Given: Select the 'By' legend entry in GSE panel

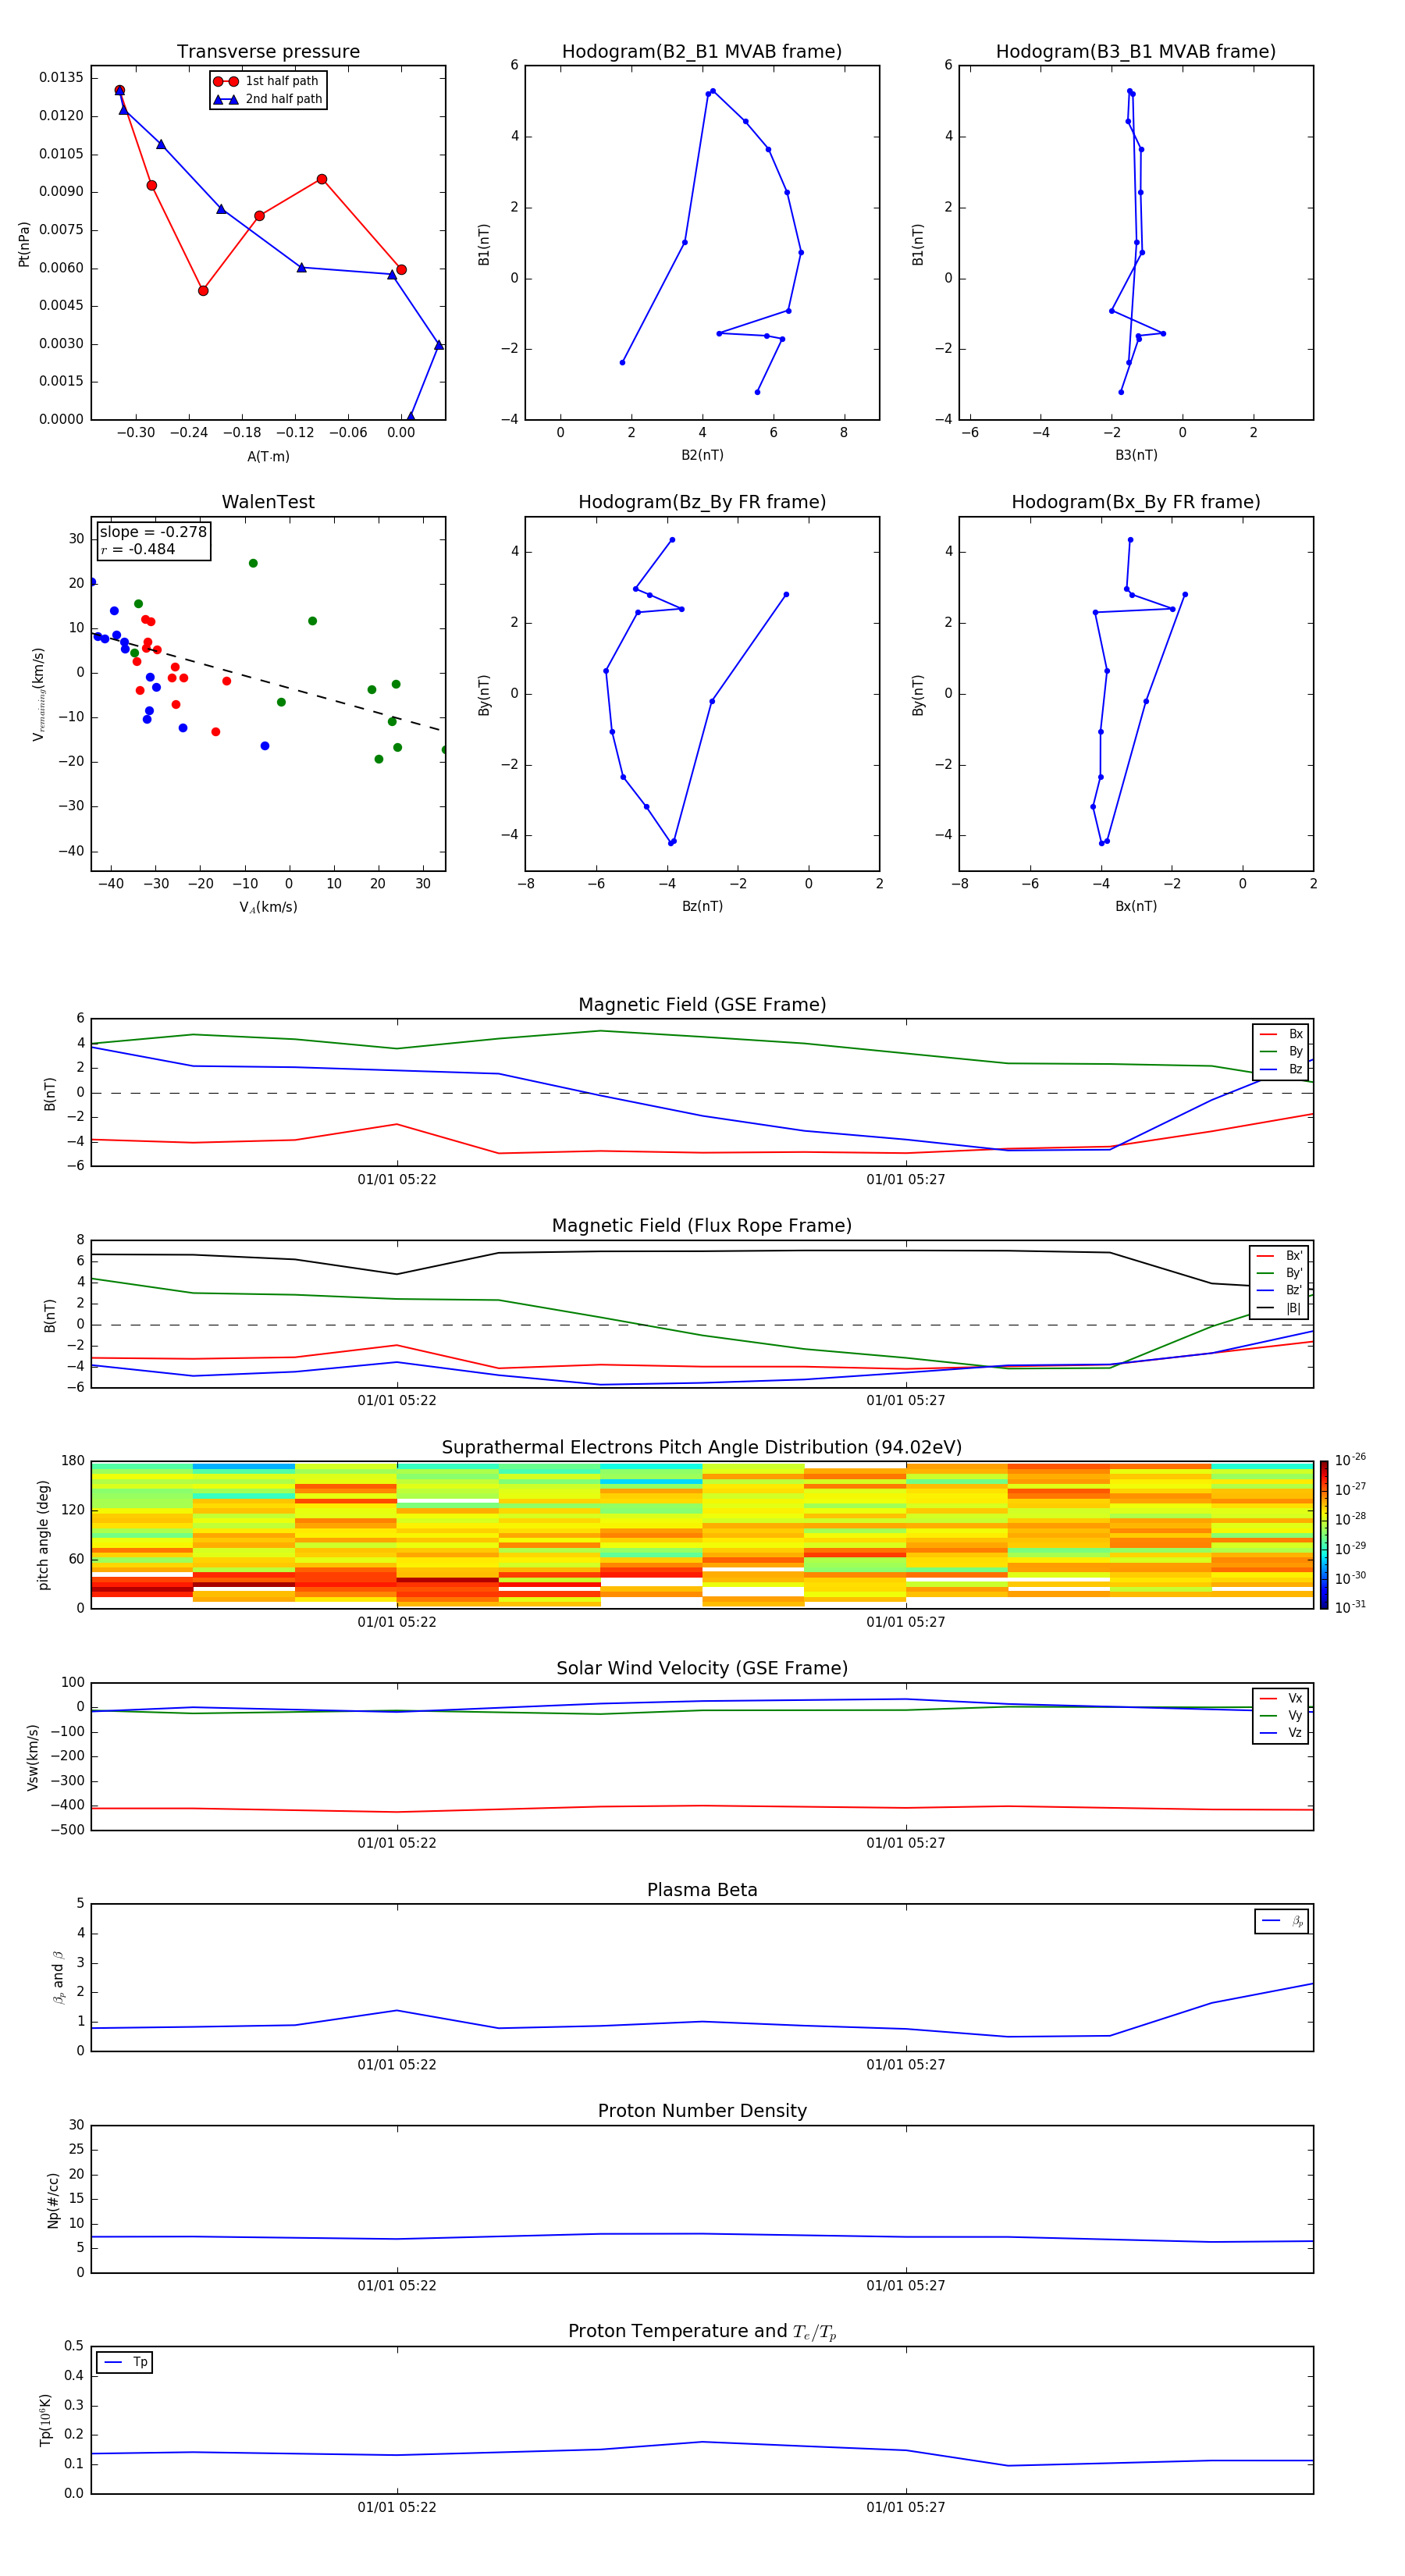Looking at the screenshot, I should point(1281,1051).
